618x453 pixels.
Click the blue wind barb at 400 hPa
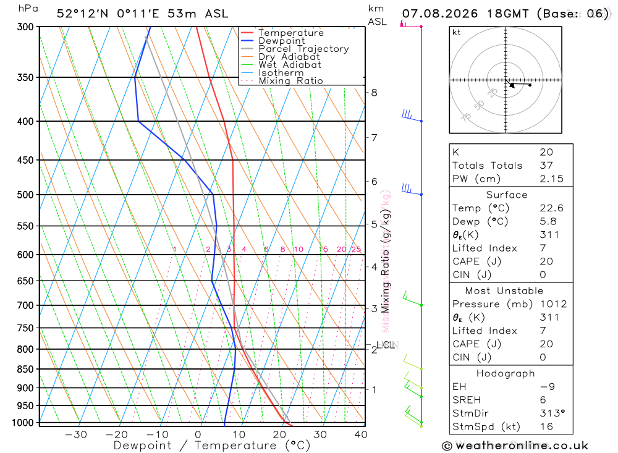(x=412, y=116)
